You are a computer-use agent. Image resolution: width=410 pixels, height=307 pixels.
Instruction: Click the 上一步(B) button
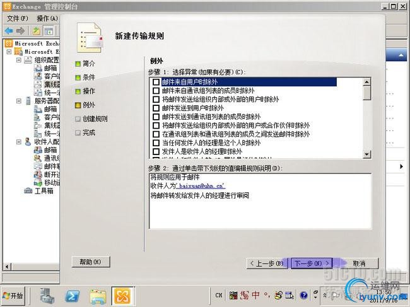pos(267,264)
